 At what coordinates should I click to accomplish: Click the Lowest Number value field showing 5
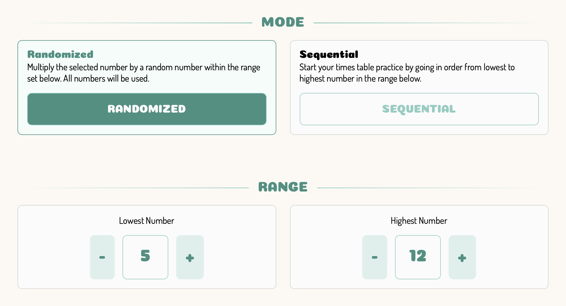pyautogui.click(x=145, y=257)
